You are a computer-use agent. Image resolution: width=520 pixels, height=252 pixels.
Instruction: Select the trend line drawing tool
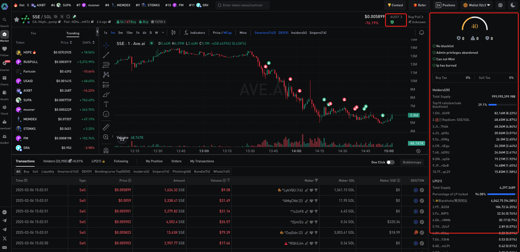106,55
